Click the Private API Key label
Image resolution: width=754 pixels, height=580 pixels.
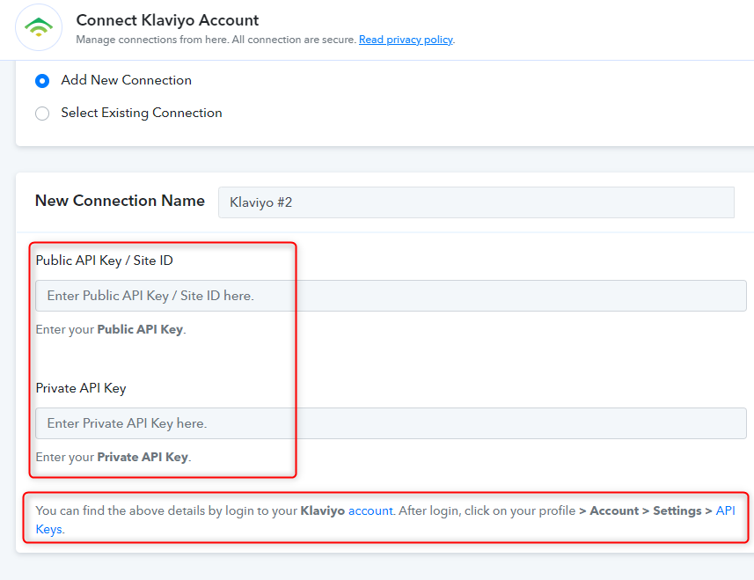81,388
